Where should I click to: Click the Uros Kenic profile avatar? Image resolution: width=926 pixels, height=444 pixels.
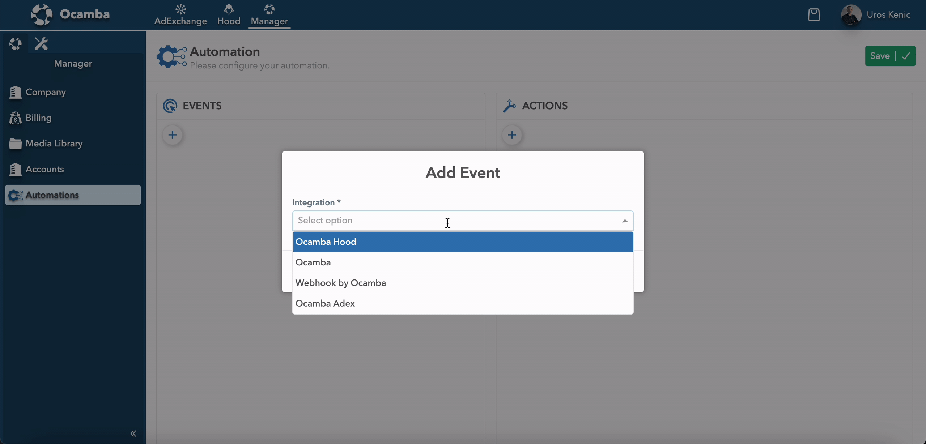tap(851, 15)
